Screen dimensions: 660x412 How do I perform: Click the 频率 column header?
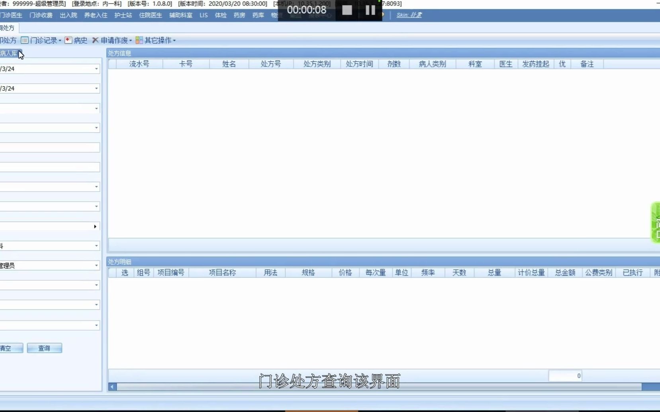click(428, 273)
